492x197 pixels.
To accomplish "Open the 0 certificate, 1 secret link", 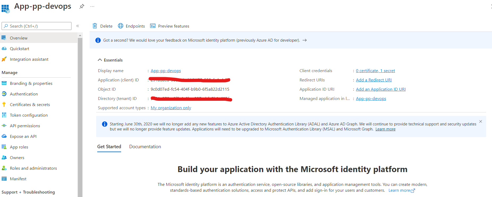I will pyautogui.click(x=375, y=71).
